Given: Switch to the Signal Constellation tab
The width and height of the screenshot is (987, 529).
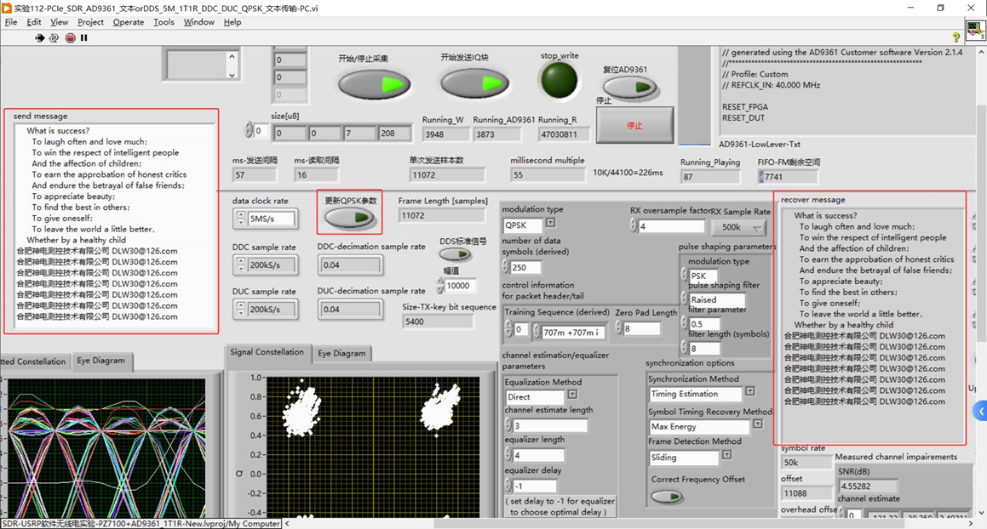Looking at the screenshot, I should pyautogui.click(x=267, y=352).
